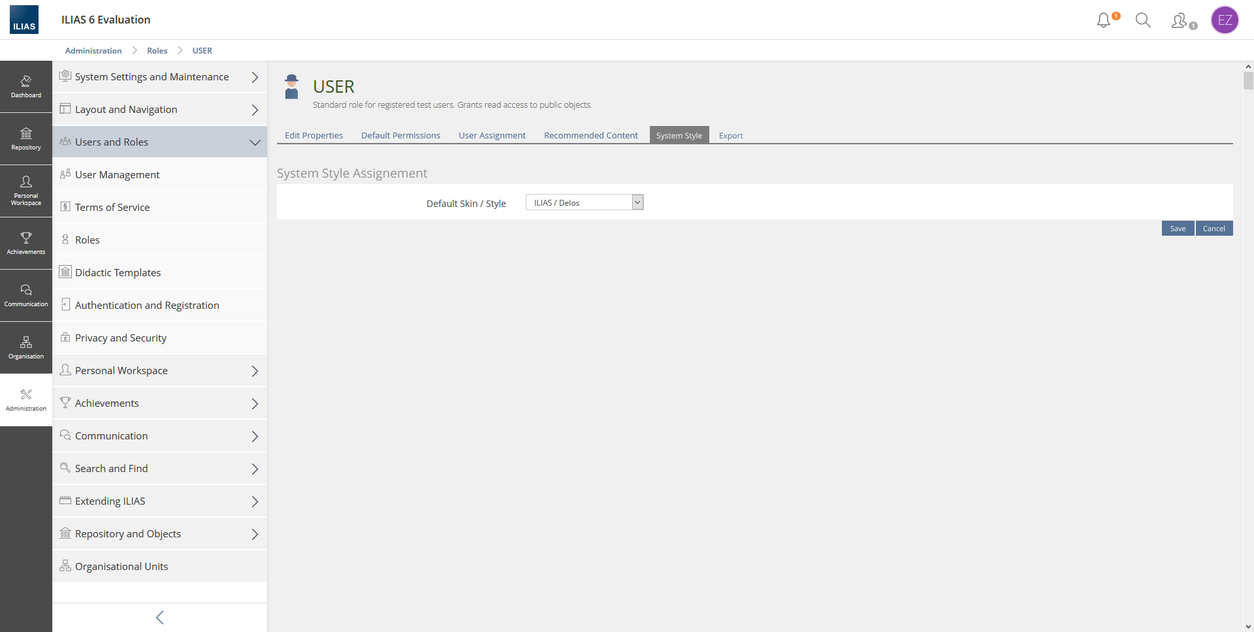
Task: Click the ILIAS logo icon
Action: tap(24, 20)
